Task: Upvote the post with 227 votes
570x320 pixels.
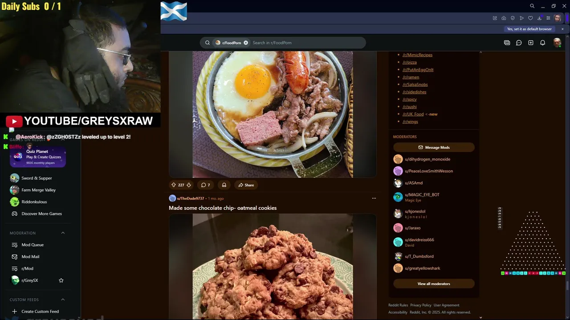Action: [x=174, y=185]
